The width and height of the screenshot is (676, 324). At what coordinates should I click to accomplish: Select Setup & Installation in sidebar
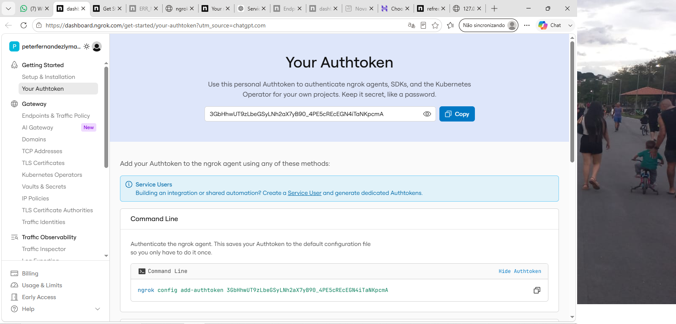pyautogui.click(x=49, y=77)
